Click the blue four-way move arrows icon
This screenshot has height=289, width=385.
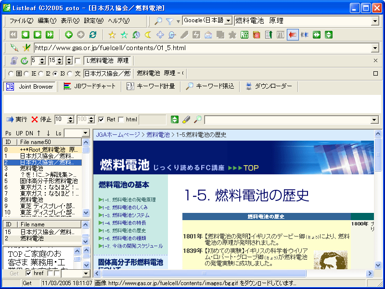tap(160, 35)
